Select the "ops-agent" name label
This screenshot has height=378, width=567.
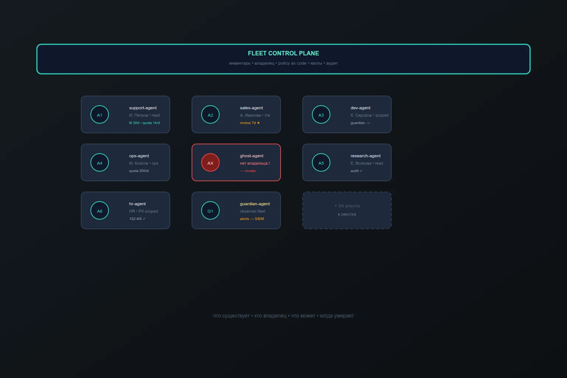click(139, 156)
